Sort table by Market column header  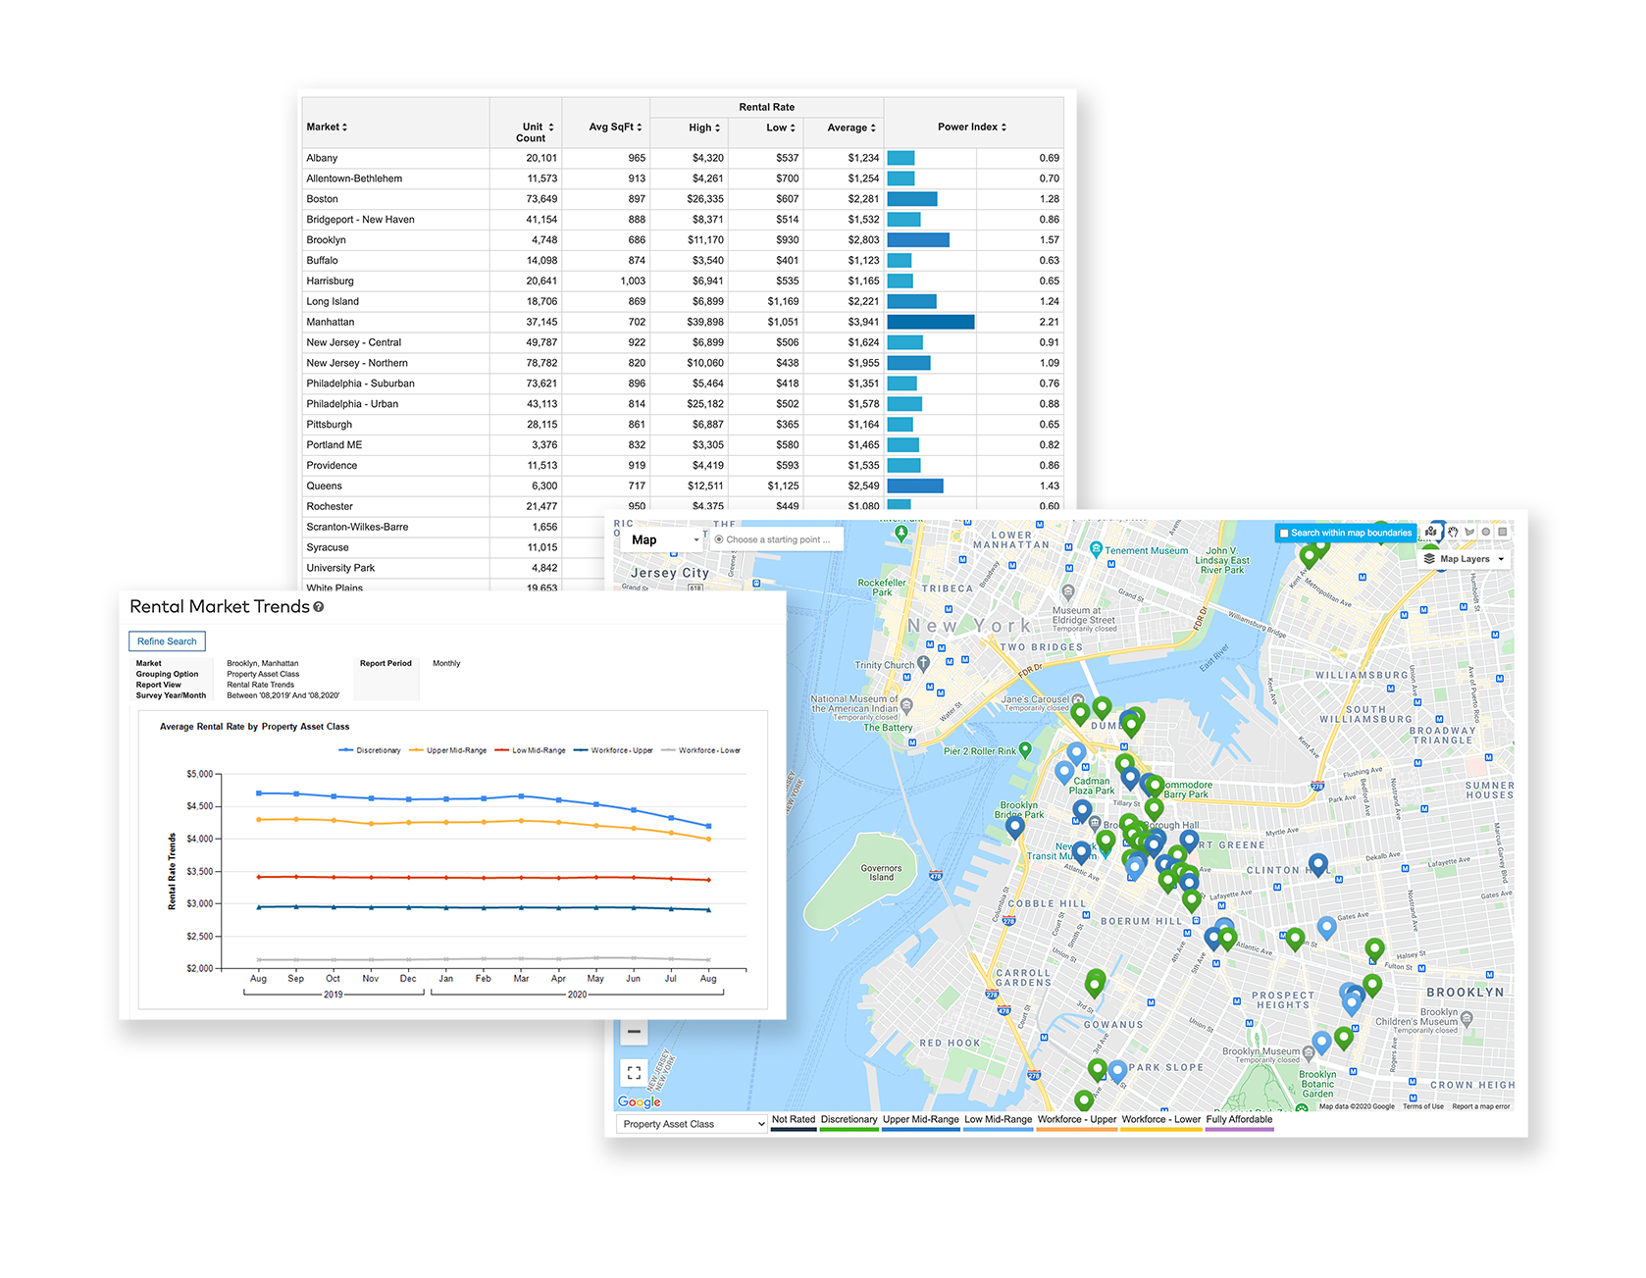tap(327, 127)
